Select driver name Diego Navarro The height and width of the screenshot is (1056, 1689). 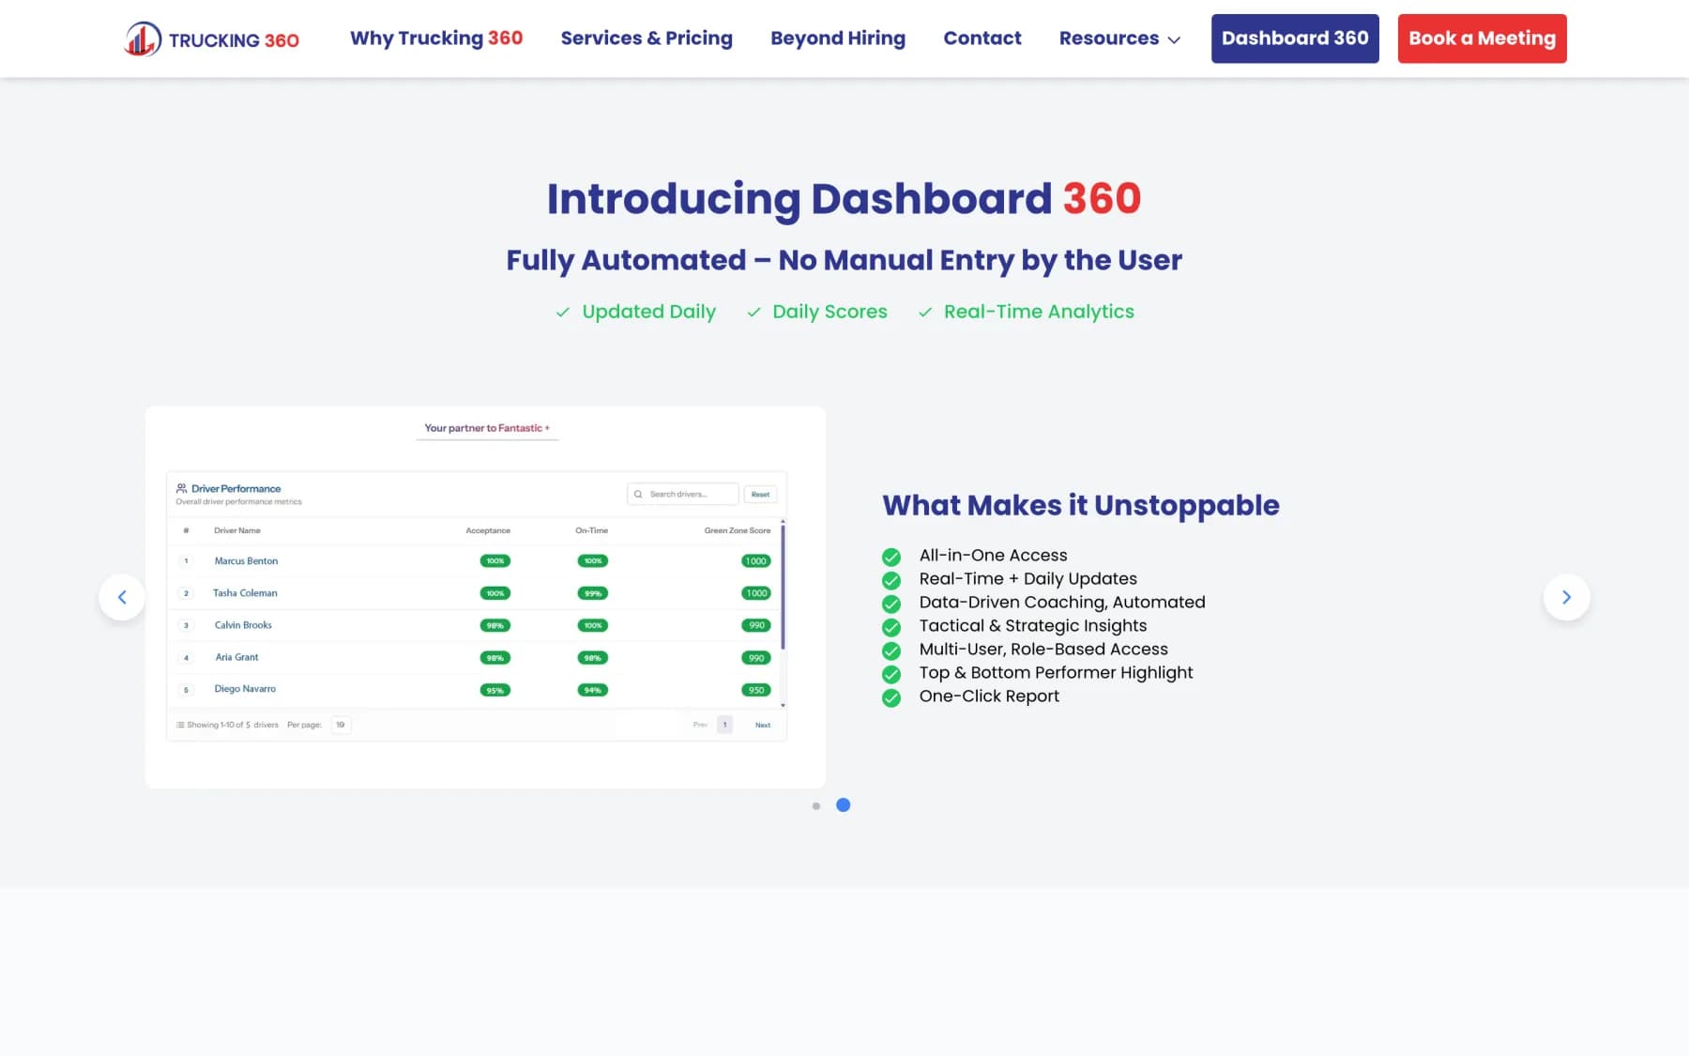[x=245, y=689]
